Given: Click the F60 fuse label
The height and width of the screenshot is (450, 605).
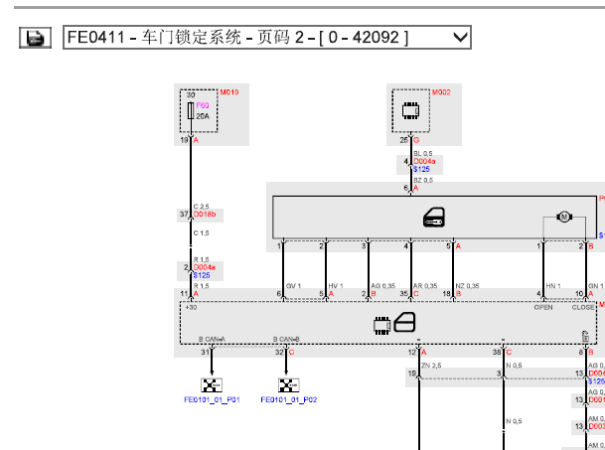Looking at the screenshot, I should [203, 105].
